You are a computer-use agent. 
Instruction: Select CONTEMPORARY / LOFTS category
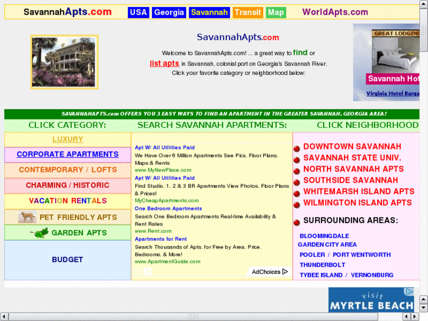point(68,170)
